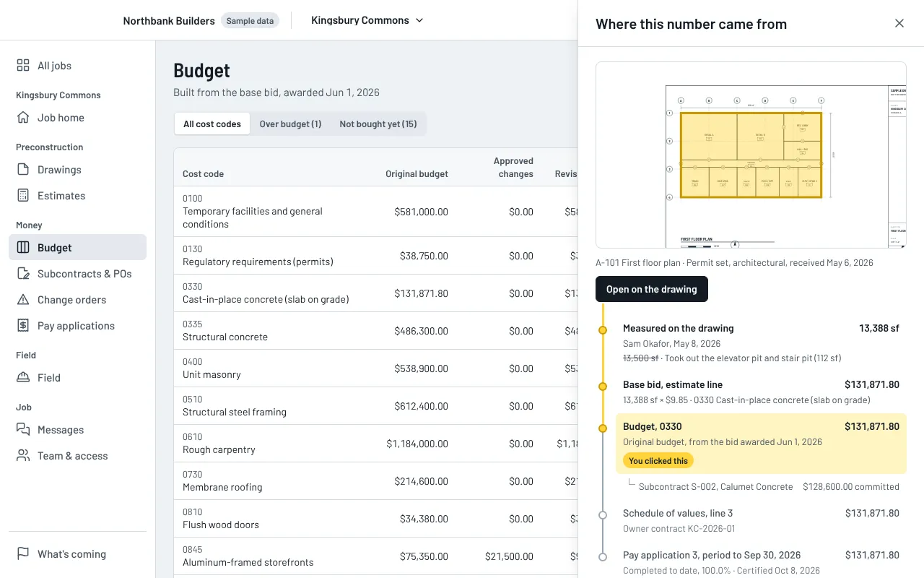This screenshot has width=924, height=578.
Task: Select the Estimates calculator icon
Action: 23,196
